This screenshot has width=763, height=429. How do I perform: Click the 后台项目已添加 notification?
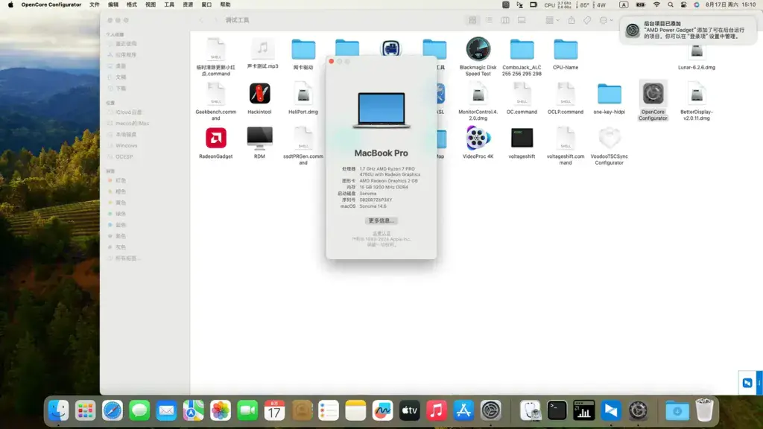click(x=688, y=30)
